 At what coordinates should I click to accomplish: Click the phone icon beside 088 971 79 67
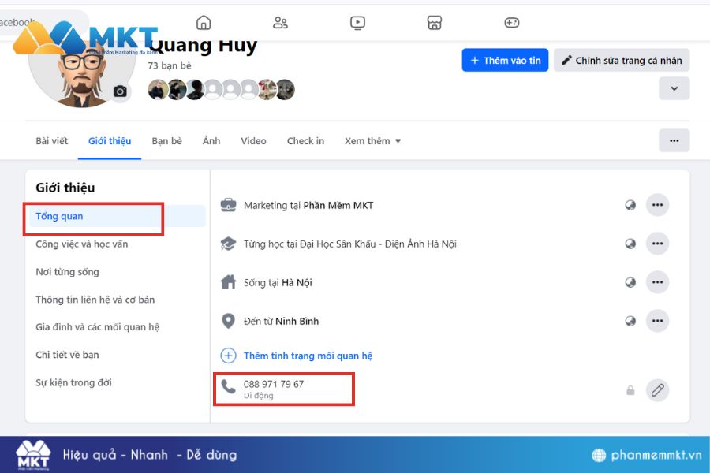click(228, 387)
